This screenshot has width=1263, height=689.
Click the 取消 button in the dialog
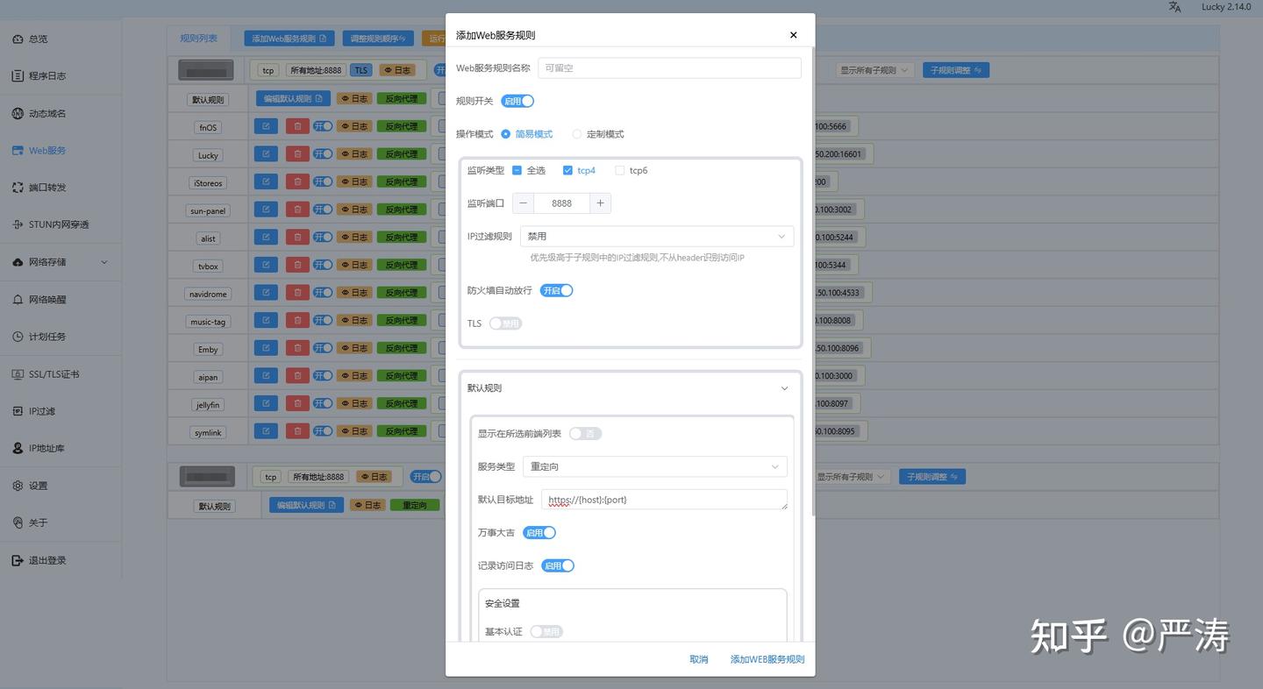tap(698, 658)
